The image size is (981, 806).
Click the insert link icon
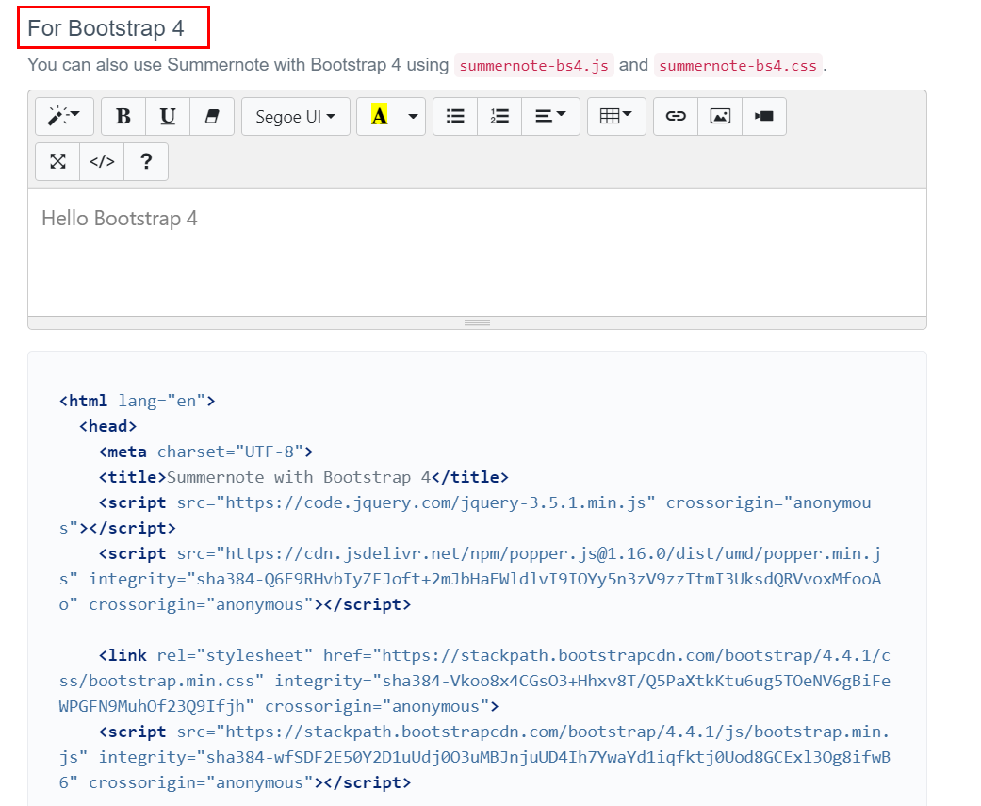pyautogui.click(x=676, y=116)
